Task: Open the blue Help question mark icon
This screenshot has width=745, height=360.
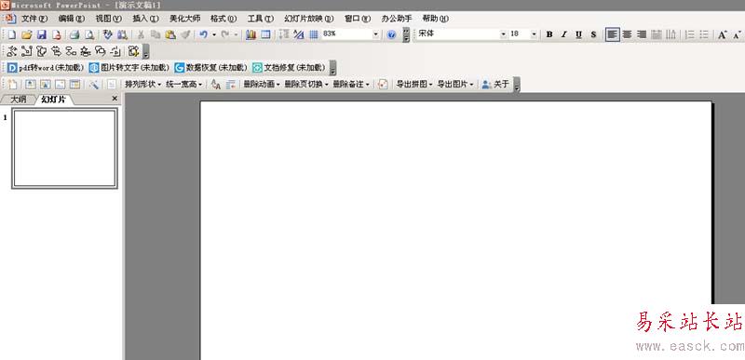Action: [x=391, y=34]
